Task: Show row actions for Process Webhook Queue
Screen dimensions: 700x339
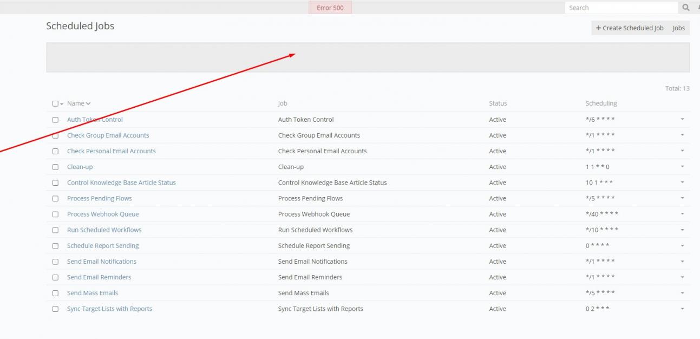Action: pos(682,214)
